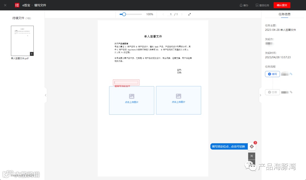Click the zoom slider handle
Viewport: 306px width, 180px height.
(124, 14)
